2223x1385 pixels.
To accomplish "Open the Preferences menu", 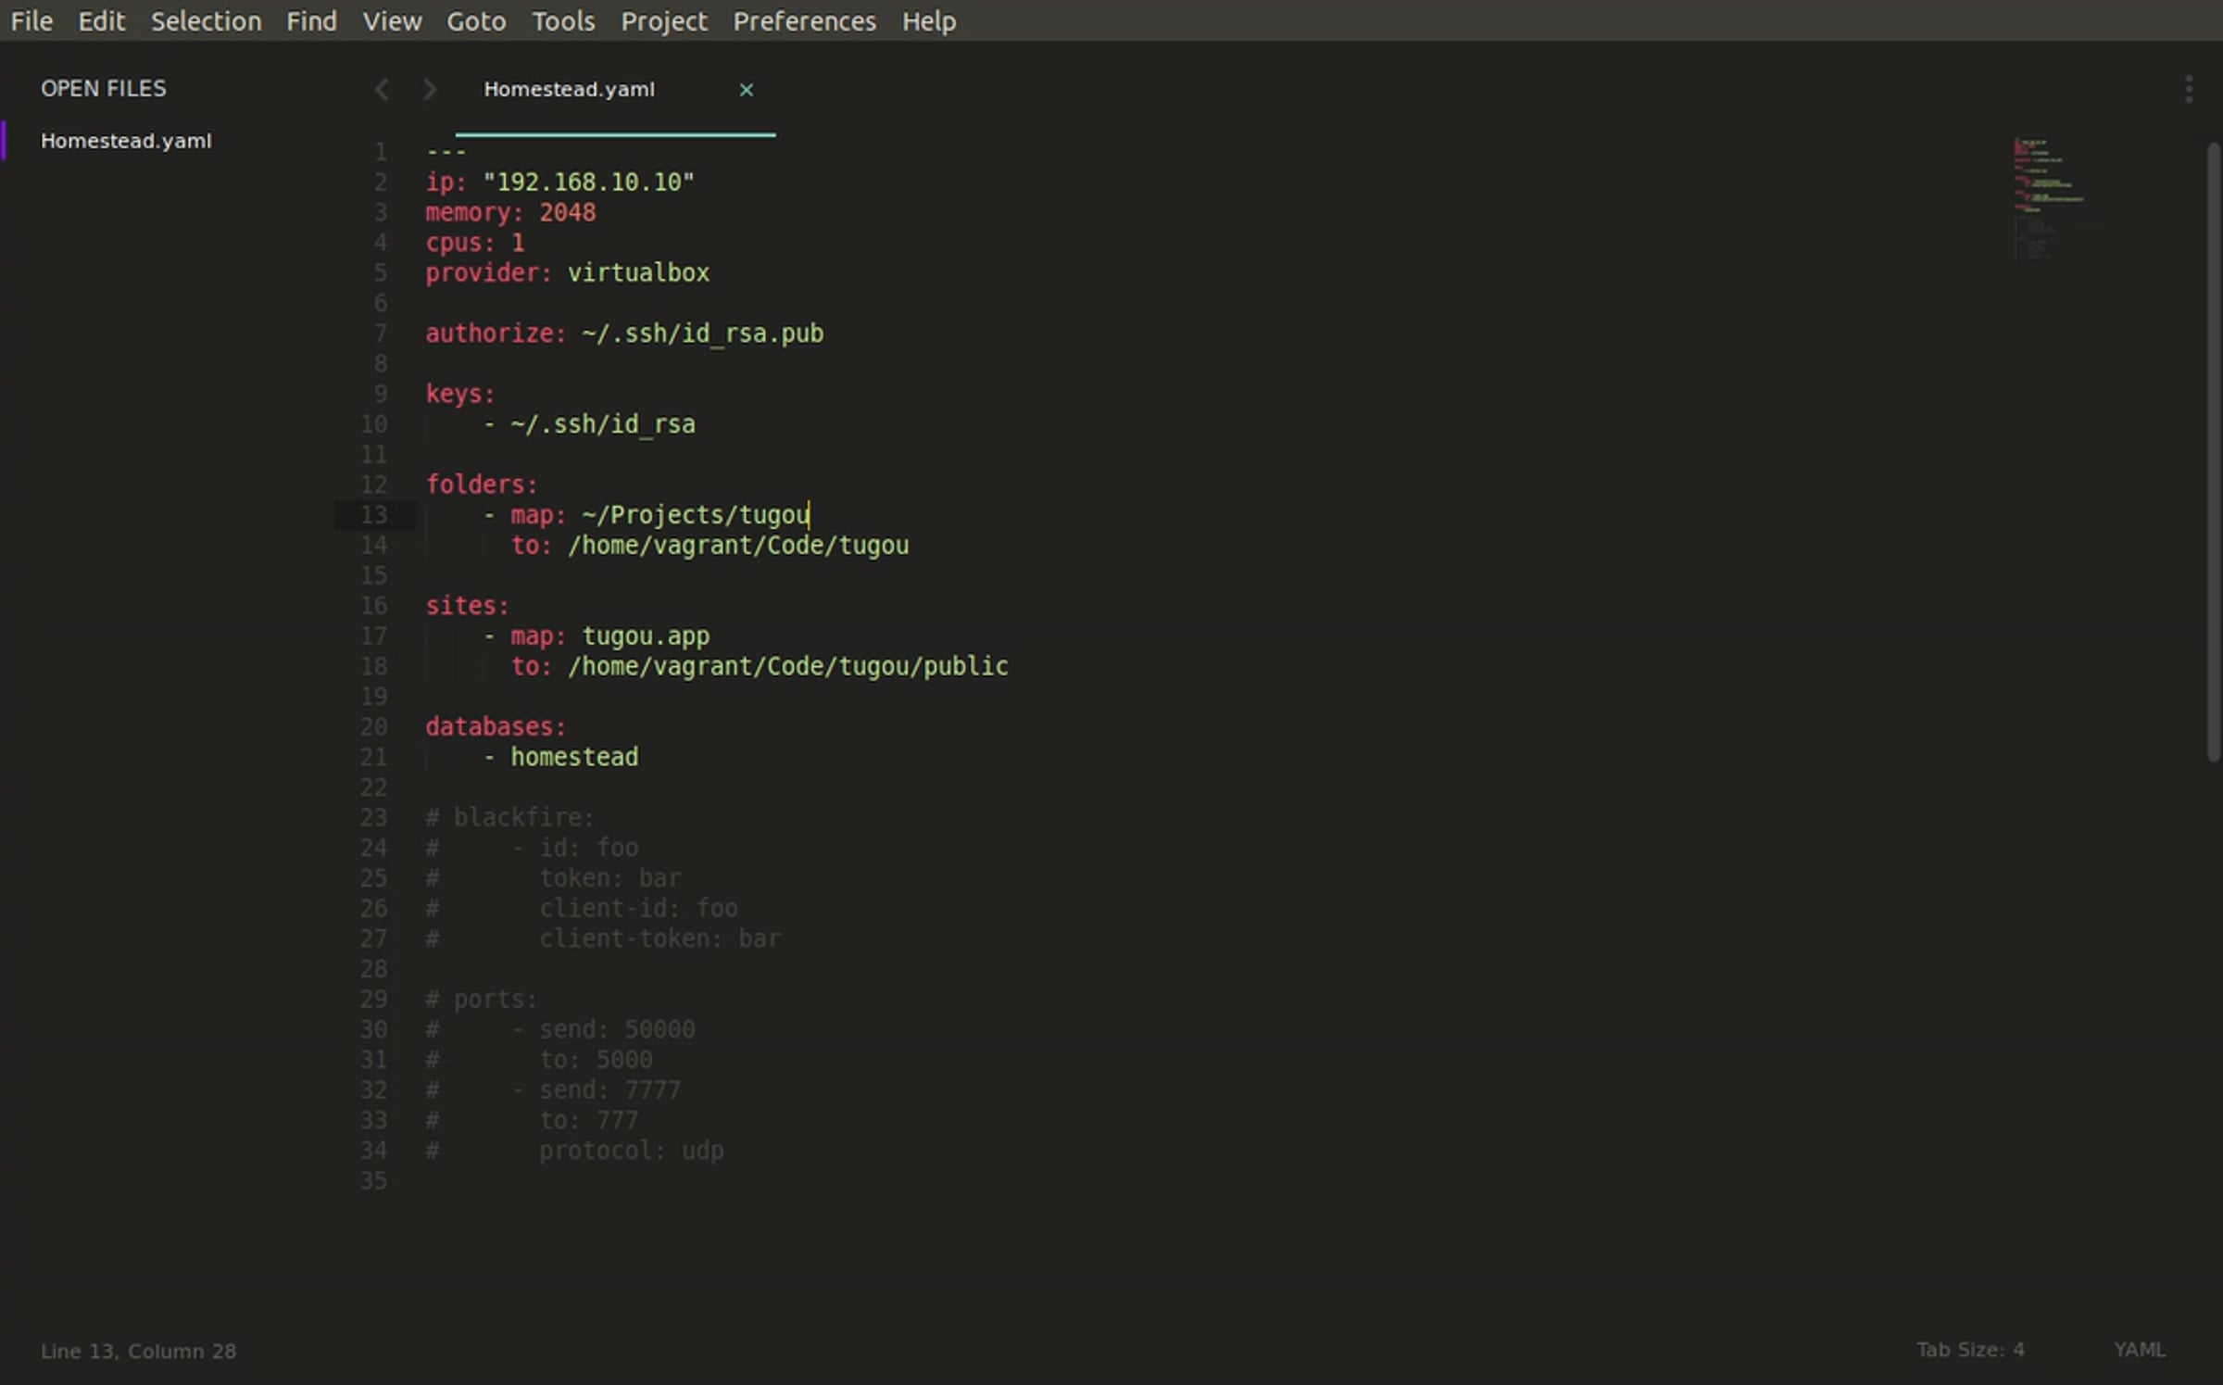I will click(x=804, y=20).
